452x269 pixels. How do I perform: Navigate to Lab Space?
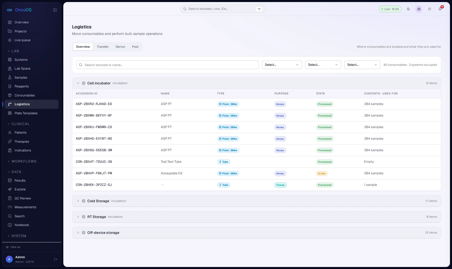(x=32, y=69)
